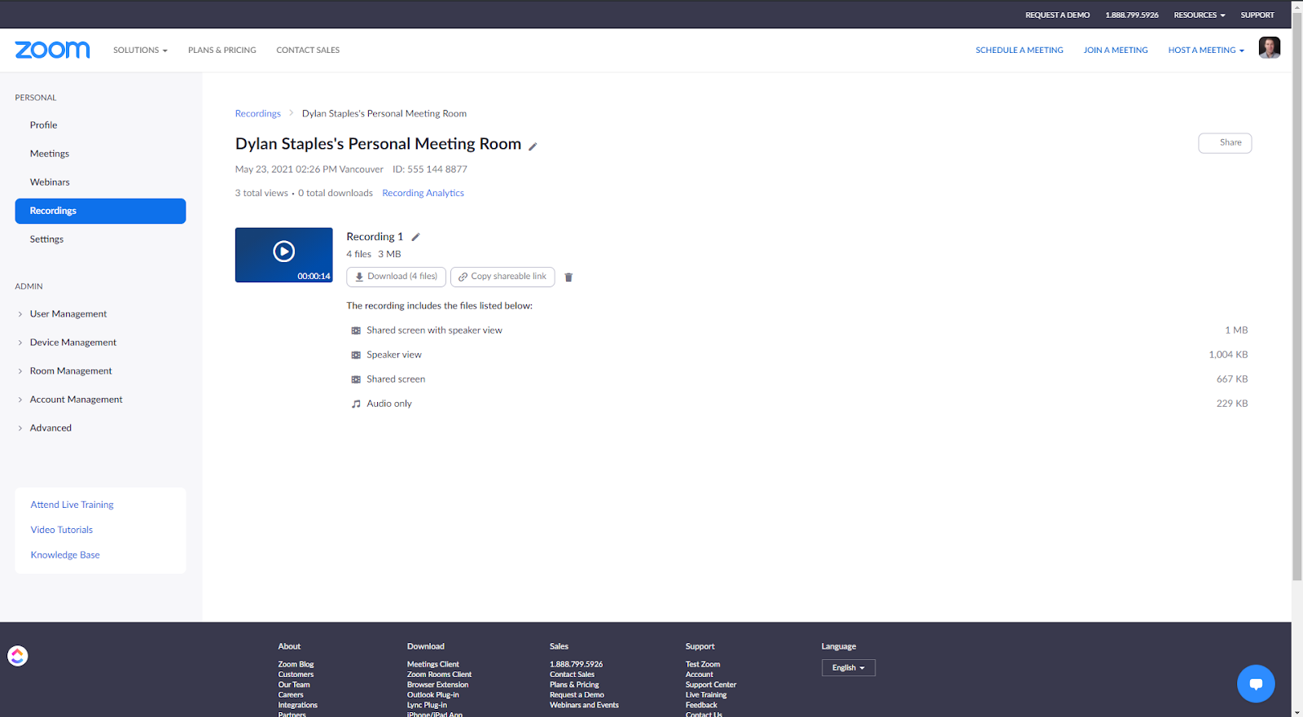Viewport: 1303px width, 717px height.
Task: Open Settings in sidebar
Action: point(46,239)
